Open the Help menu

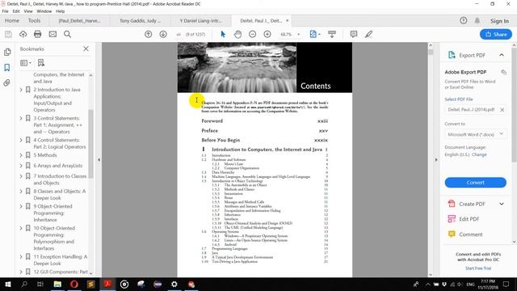[x=60, y=11]
